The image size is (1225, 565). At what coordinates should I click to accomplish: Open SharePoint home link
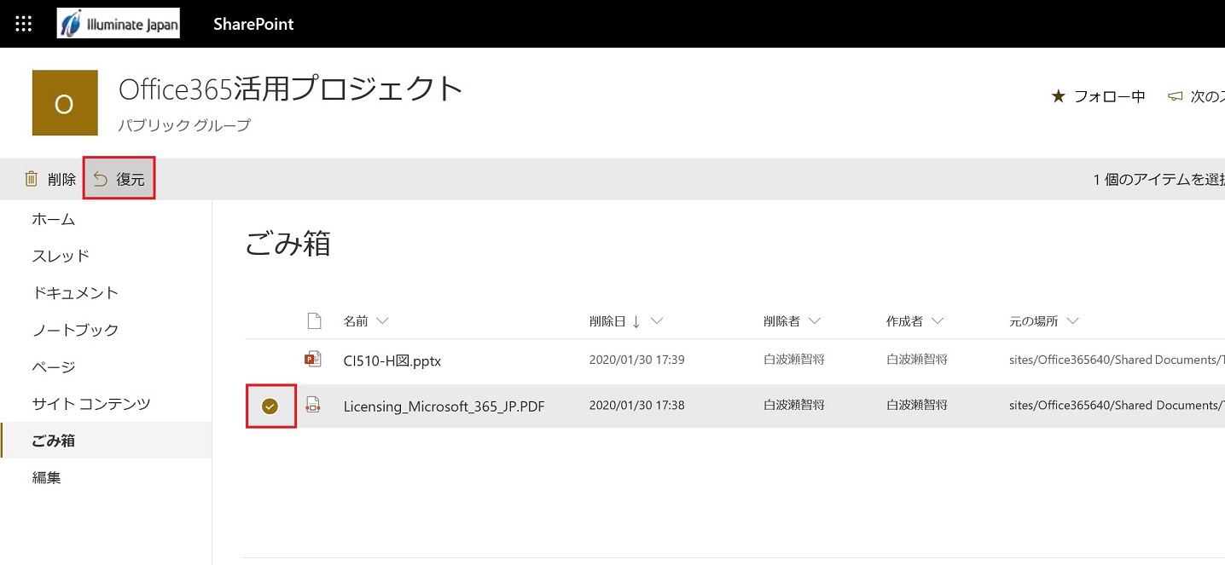[253, 24]
